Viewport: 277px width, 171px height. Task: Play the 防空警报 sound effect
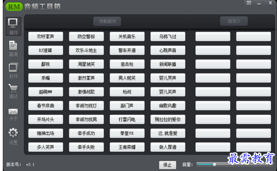pyautogui.click(x=86, y=37)
